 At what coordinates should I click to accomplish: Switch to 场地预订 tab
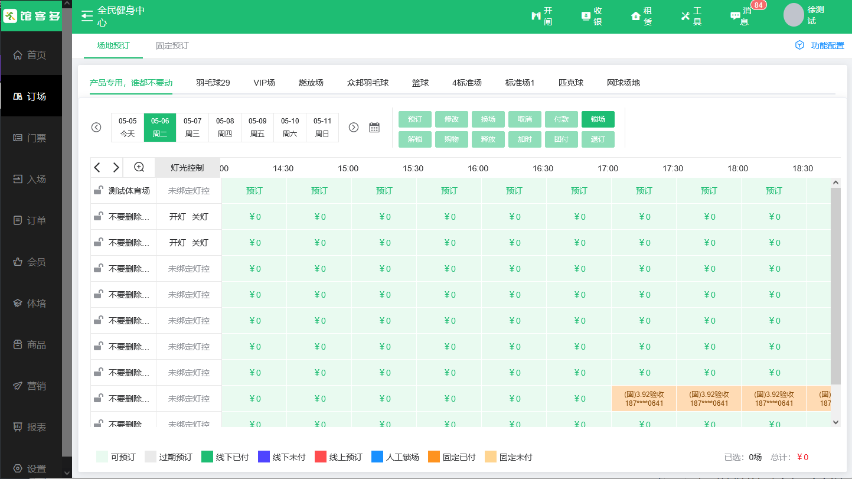113,45
